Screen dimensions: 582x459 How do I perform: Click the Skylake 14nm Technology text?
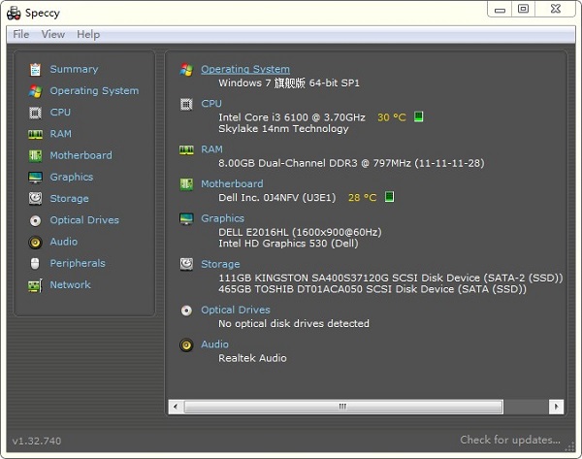[283, 128]
